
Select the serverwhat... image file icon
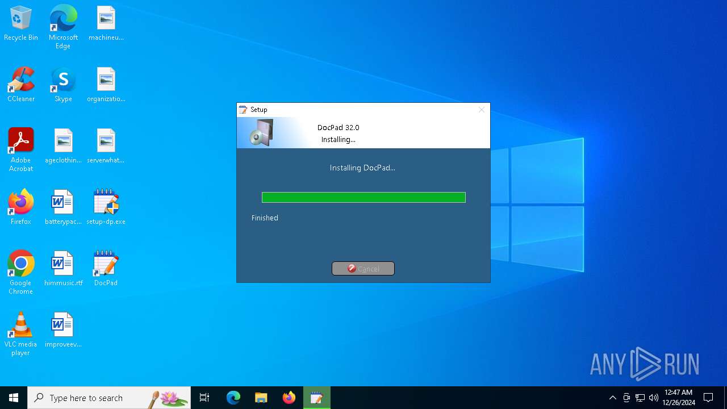coord(106,147)
